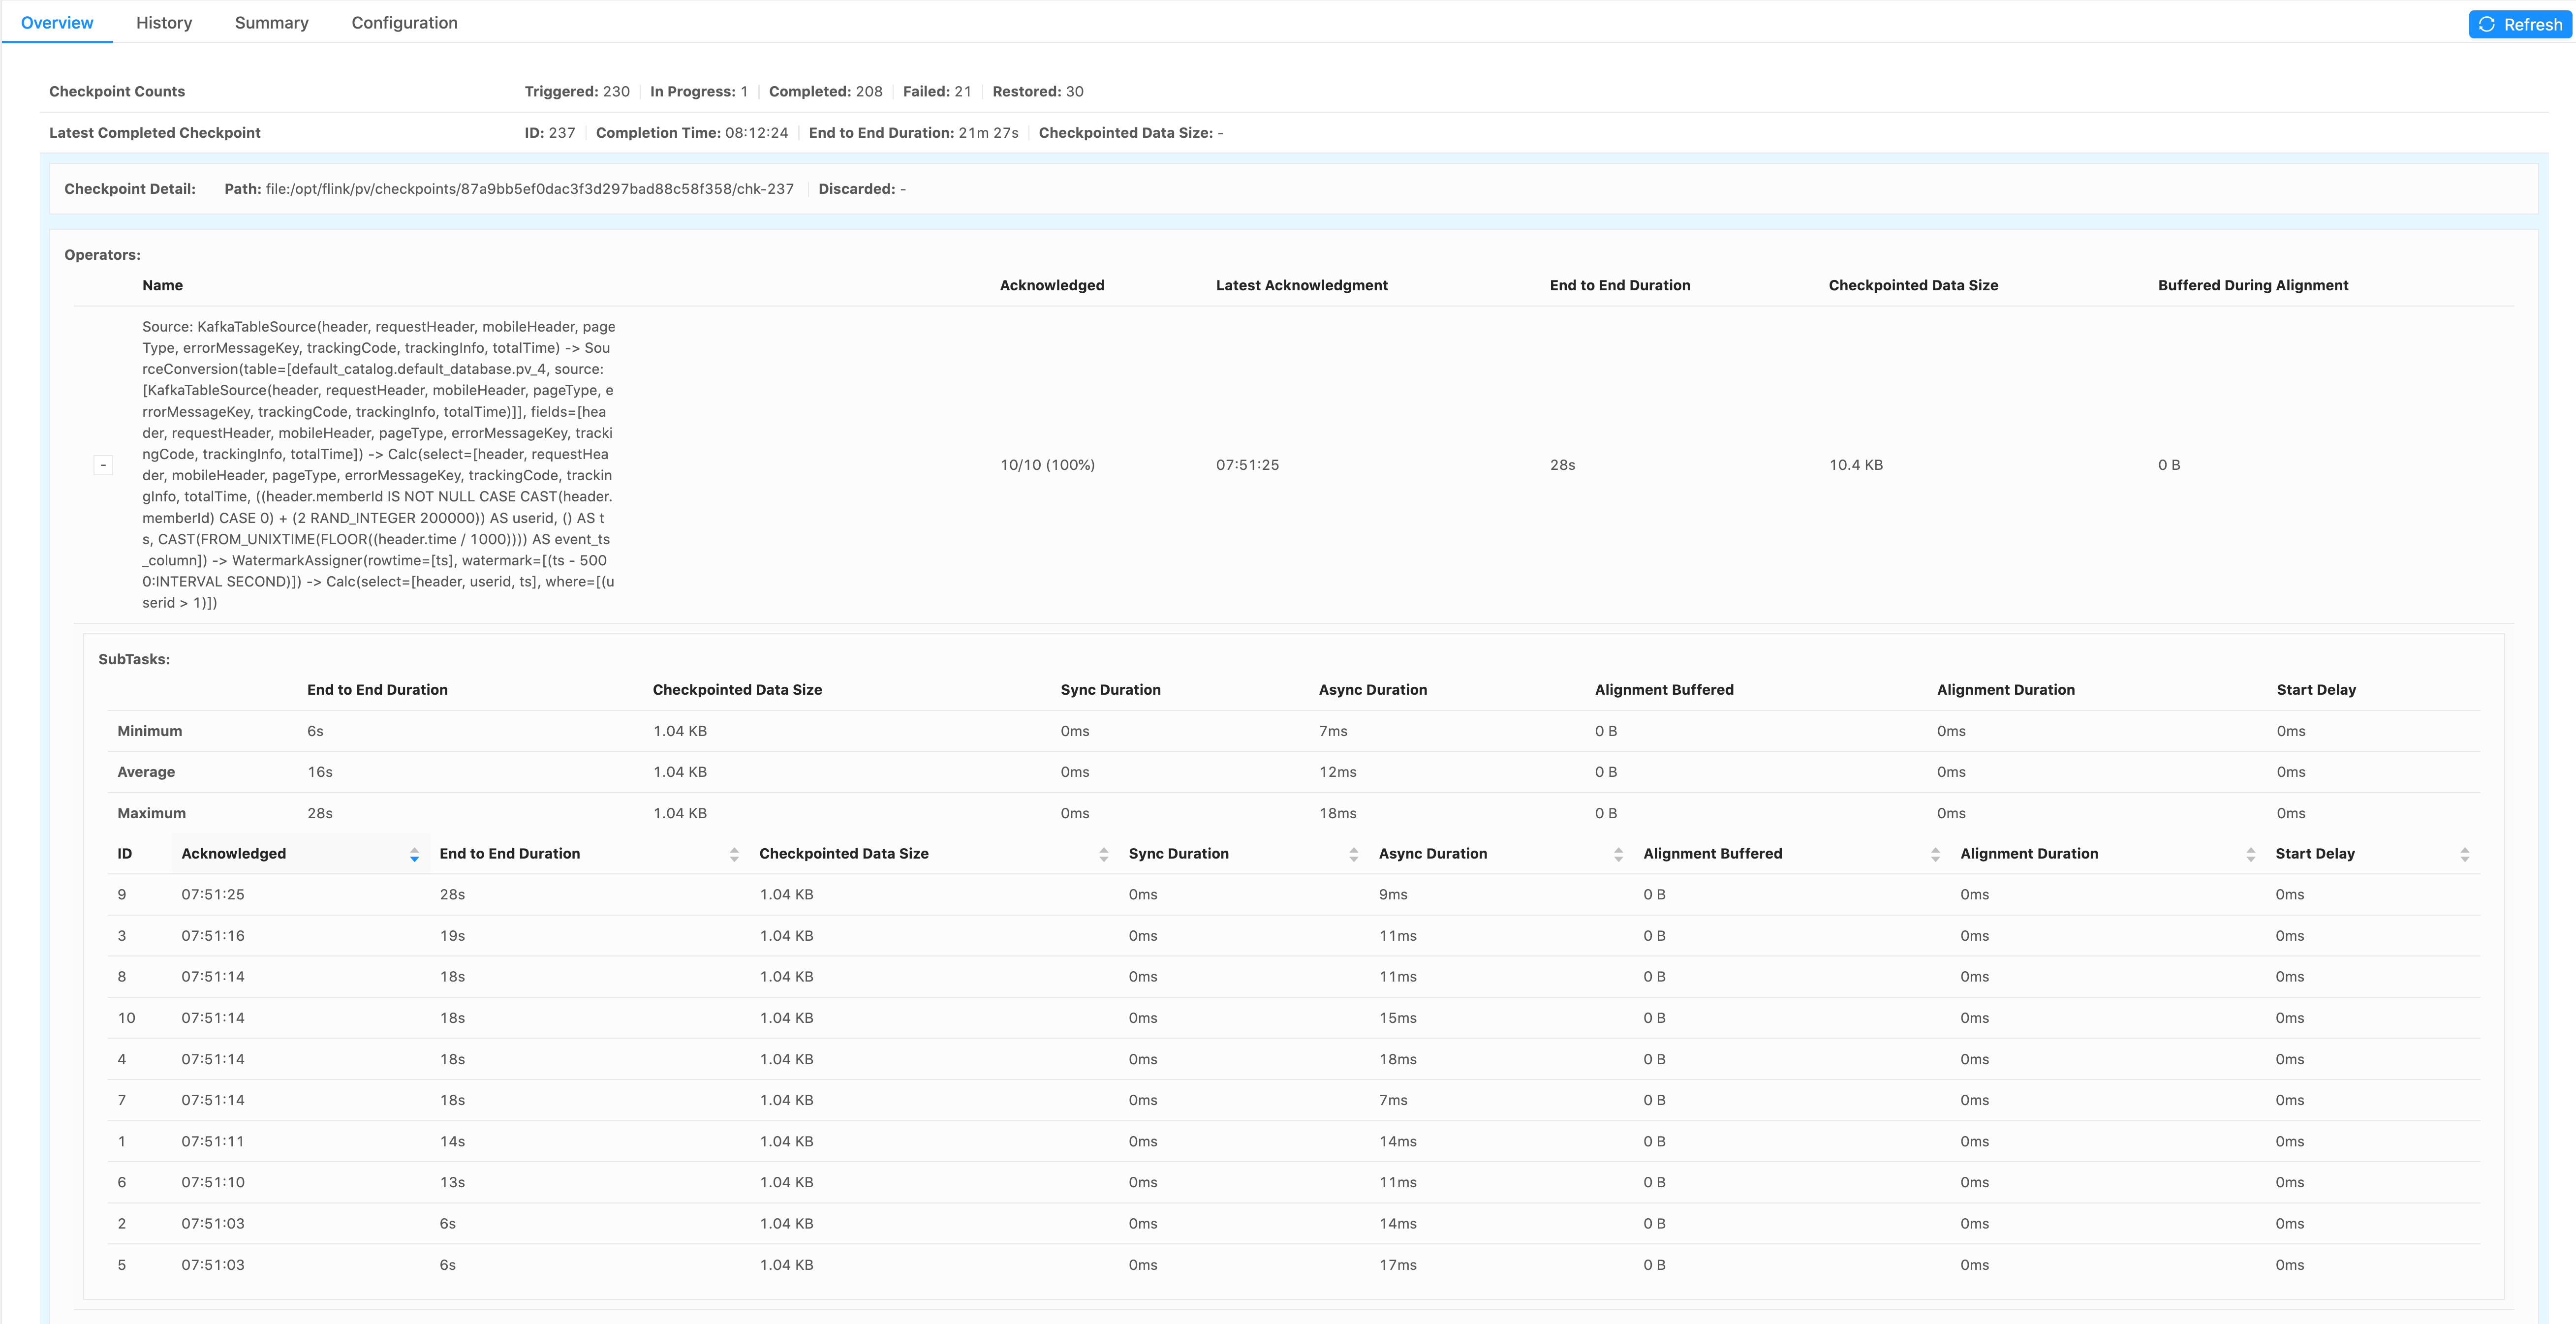
Task: Click Start Delay sort arrows
Action: pyautogui.click(x=2464, y=854)
